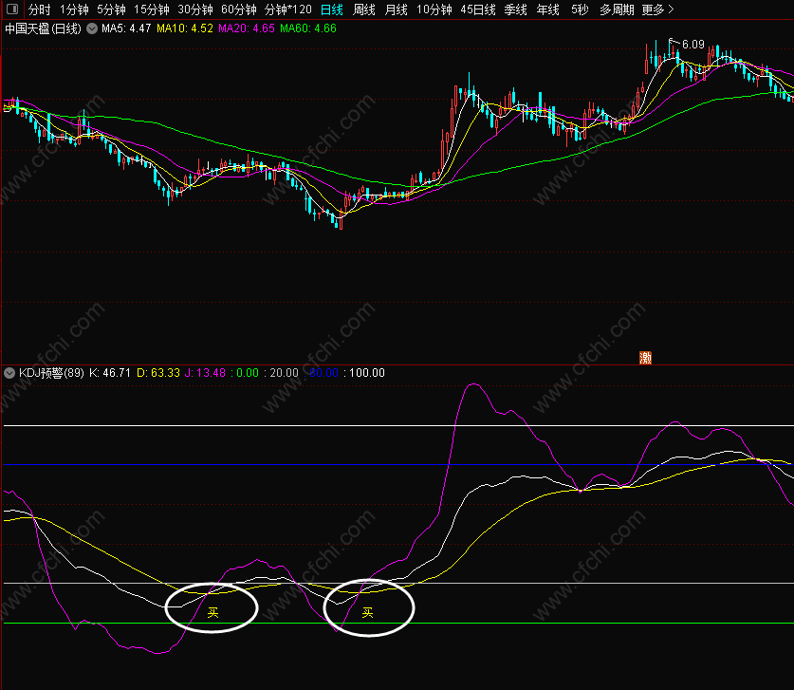794x690 pixels.
Task: Open the 多周期 multi-period view
Action: (x=618, y=9)
